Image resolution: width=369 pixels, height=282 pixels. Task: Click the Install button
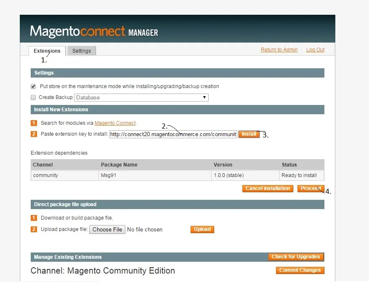pos(249,134)
